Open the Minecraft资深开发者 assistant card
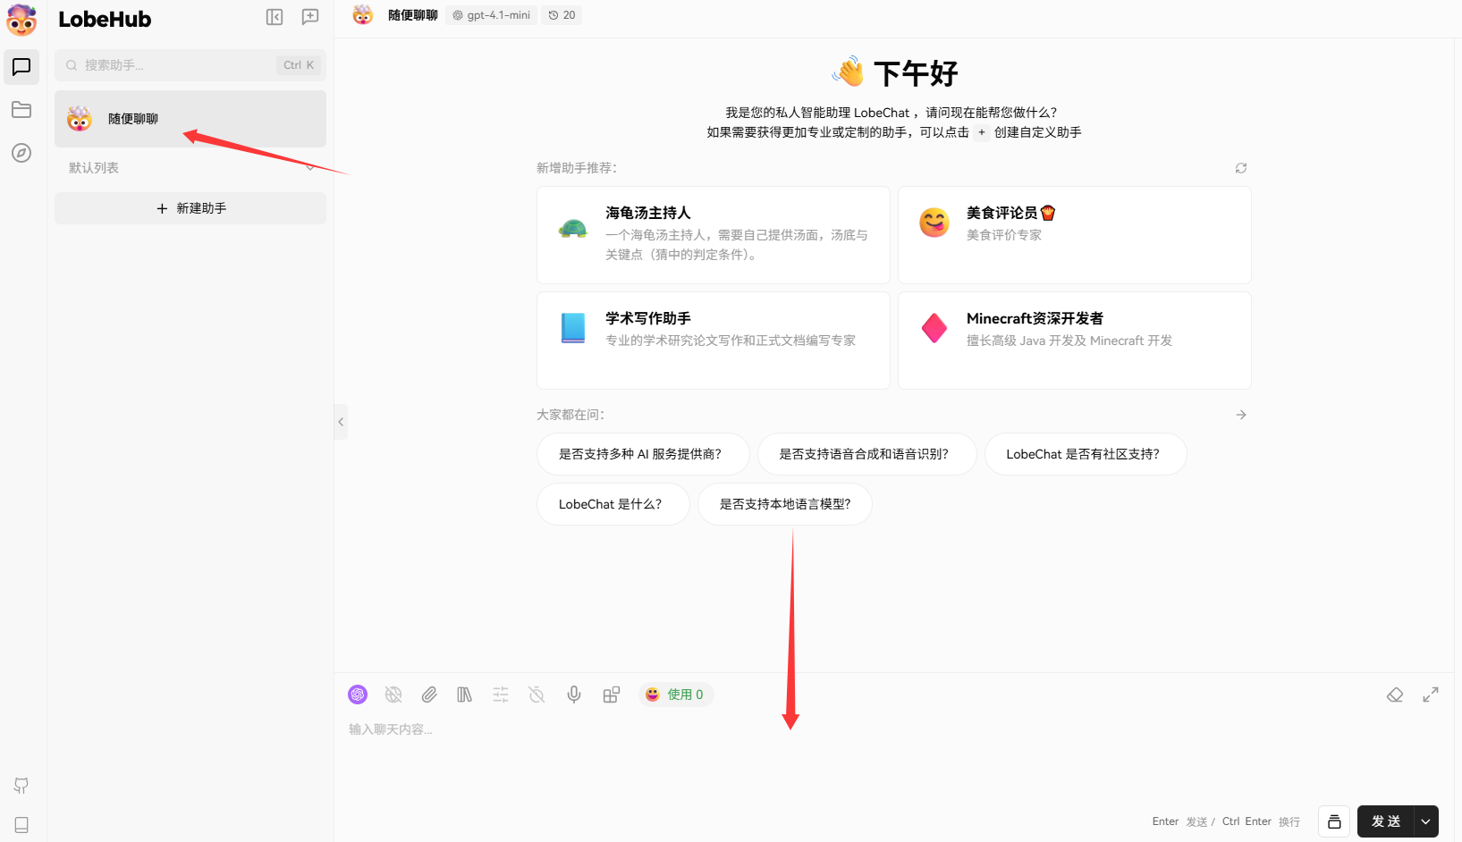This screenshot has height=842, width=1462. (x=1075, y=341)
